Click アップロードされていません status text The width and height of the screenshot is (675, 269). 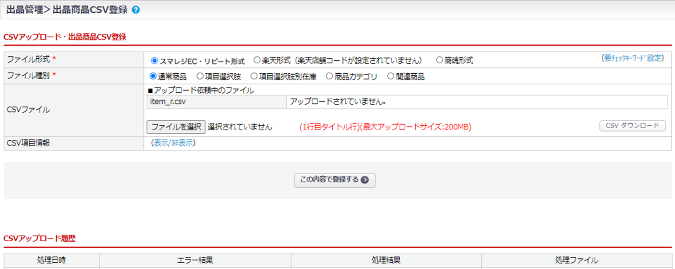[x=338, y=102]
